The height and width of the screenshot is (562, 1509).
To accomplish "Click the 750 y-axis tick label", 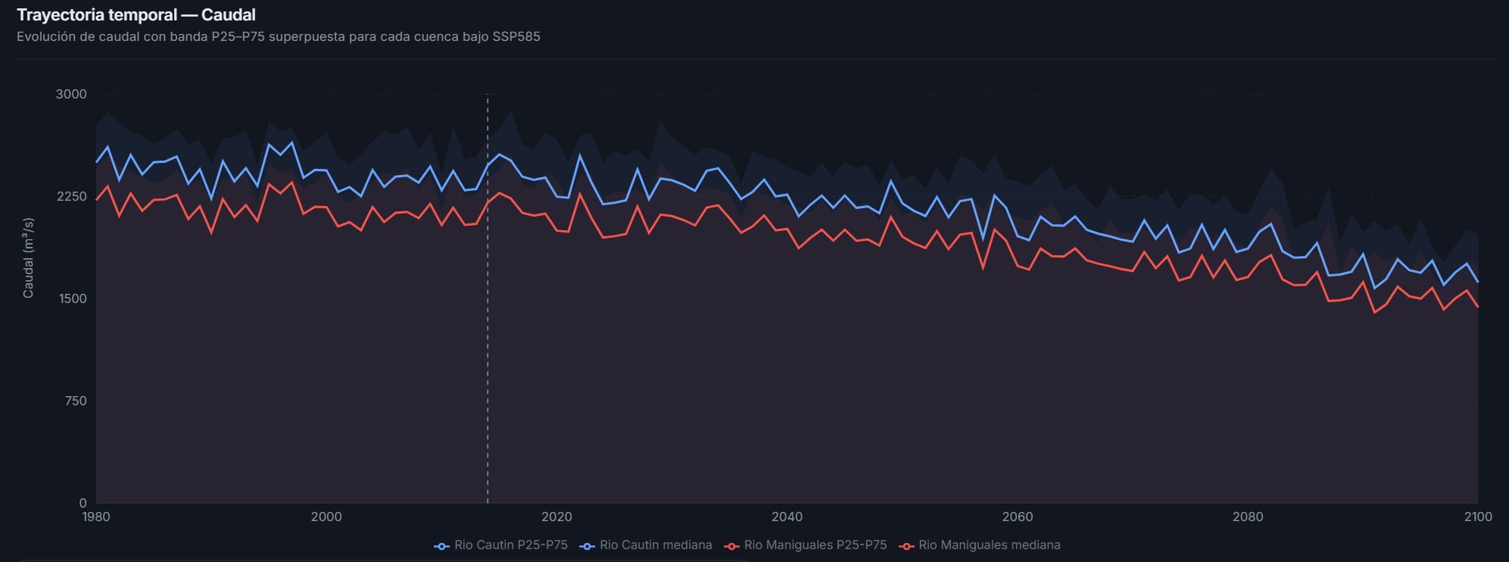I will [76, 401].
